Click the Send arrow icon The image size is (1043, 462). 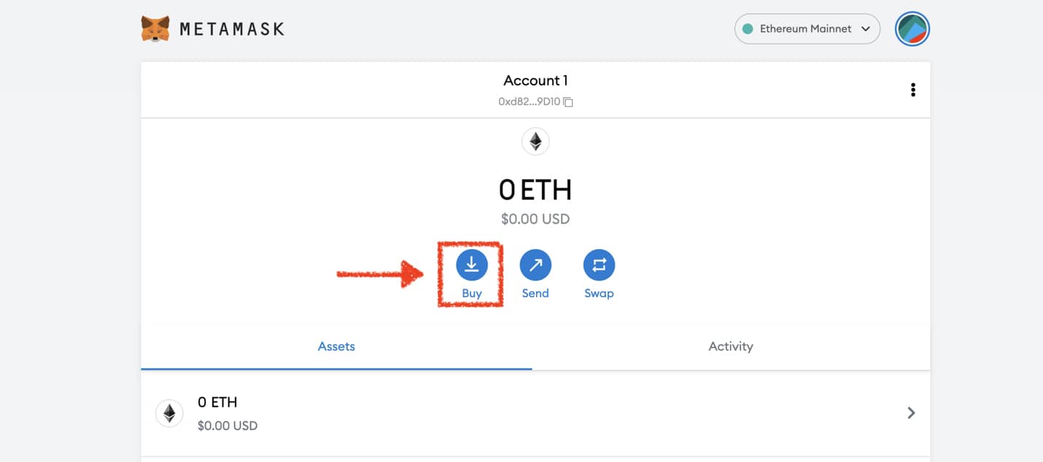click(x=535, y=265)
